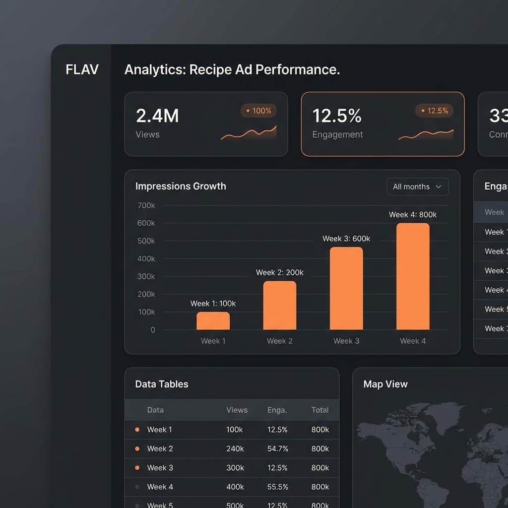Select the Week 4 bar in Impressions Growth

(x=412, y=278)
